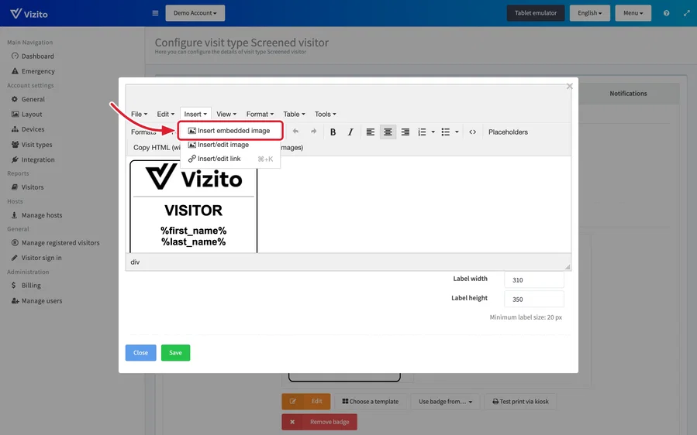Toggle italic formatting in editor toolbar
Viewport: 697px width, 435px height.
[x=350, y=132]
